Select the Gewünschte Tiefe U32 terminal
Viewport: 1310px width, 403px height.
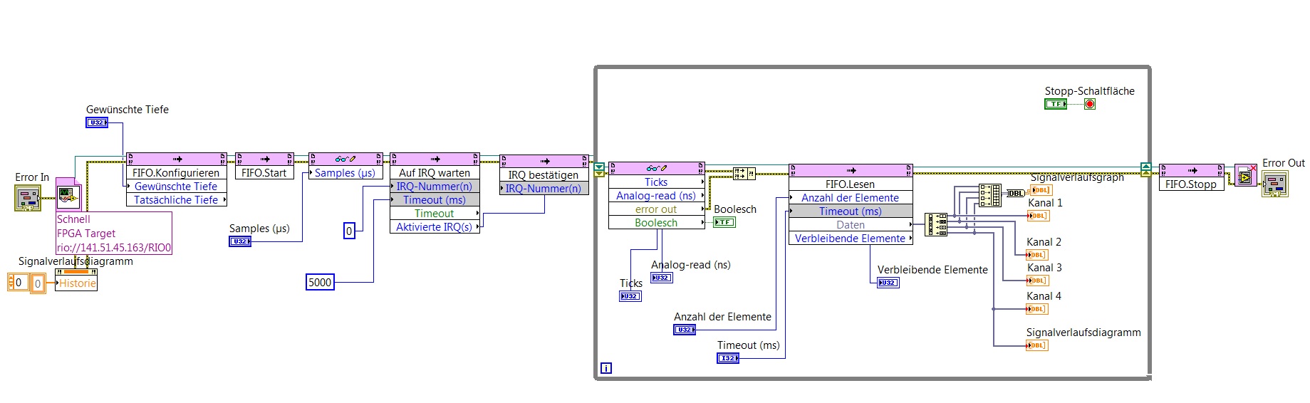(x=97, y=122)
